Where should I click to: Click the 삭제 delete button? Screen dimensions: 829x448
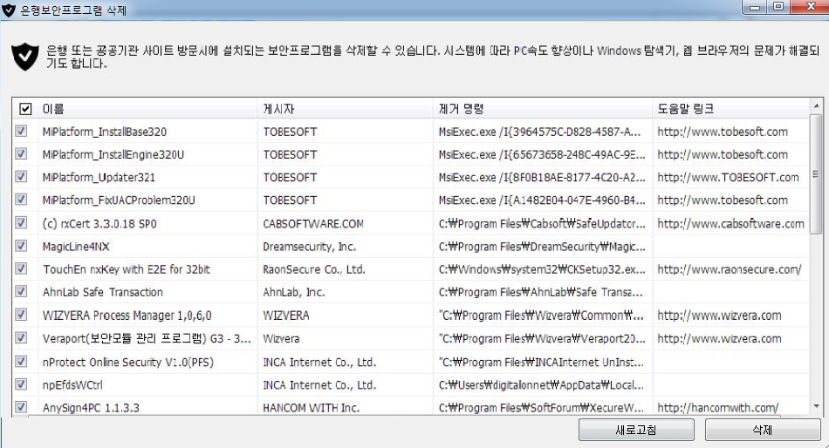click(763, 430)
